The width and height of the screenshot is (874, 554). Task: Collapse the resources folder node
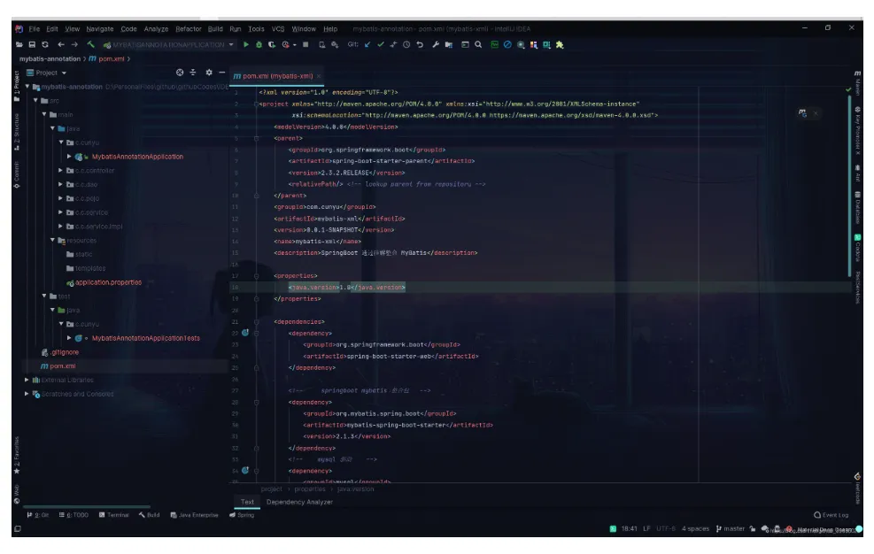pyautogui.click(x=52, y=240)
